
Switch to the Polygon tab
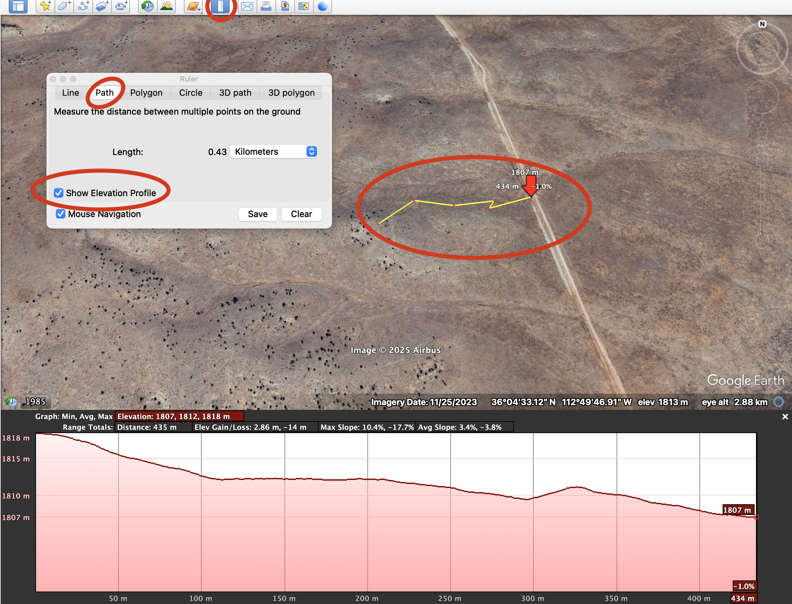point(146,93)
